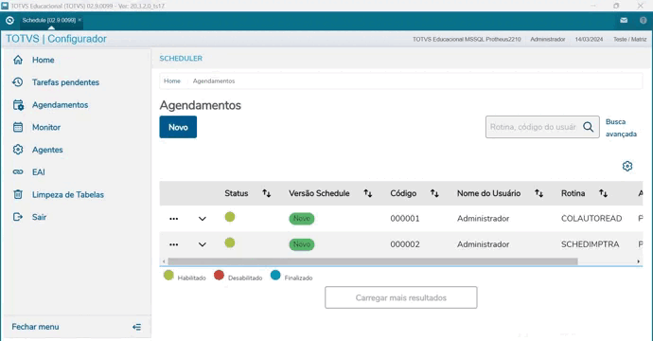653x341 pixels.
Task: Select Sair to log out
Action: (x=39, y=217)
